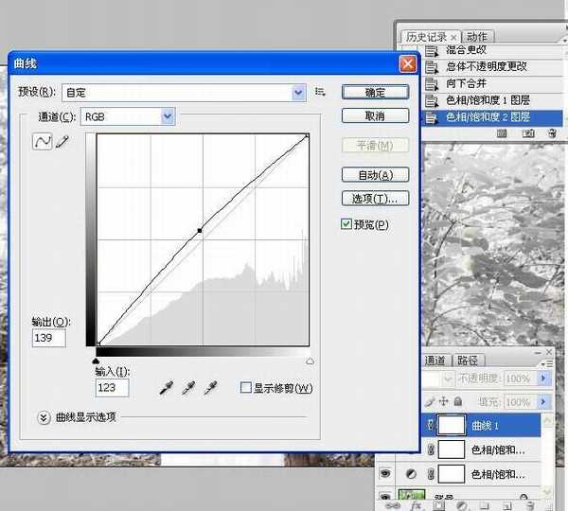Enable the 显示修剪 (Show Clipping) checkbox
Screen dimensions: 568x511
click(246, 388)
